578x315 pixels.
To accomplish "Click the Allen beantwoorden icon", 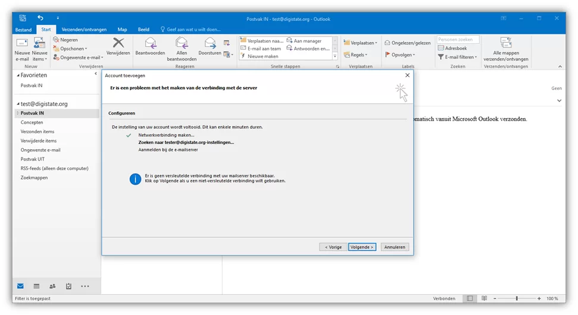I will click(182, 43).
